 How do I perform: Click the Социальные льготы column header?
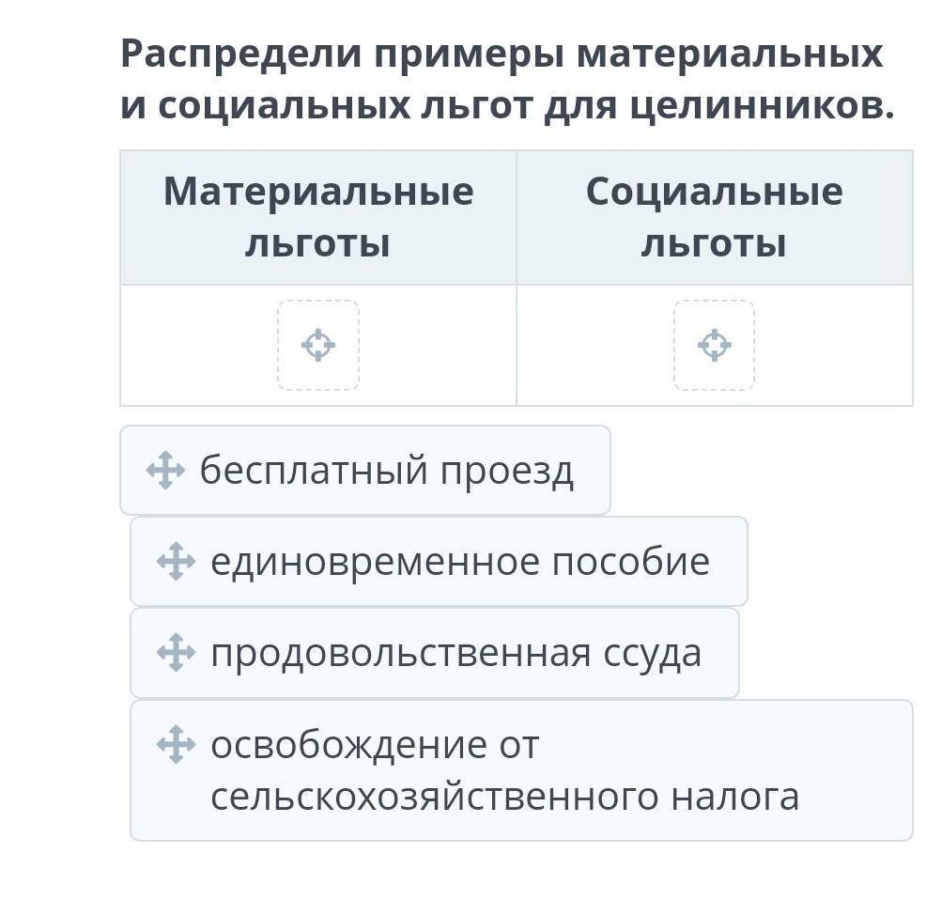click(x=714, y=217)
